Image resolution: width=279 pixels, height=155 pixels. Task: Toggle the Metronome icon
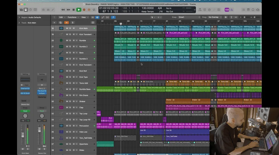point(232,10)
